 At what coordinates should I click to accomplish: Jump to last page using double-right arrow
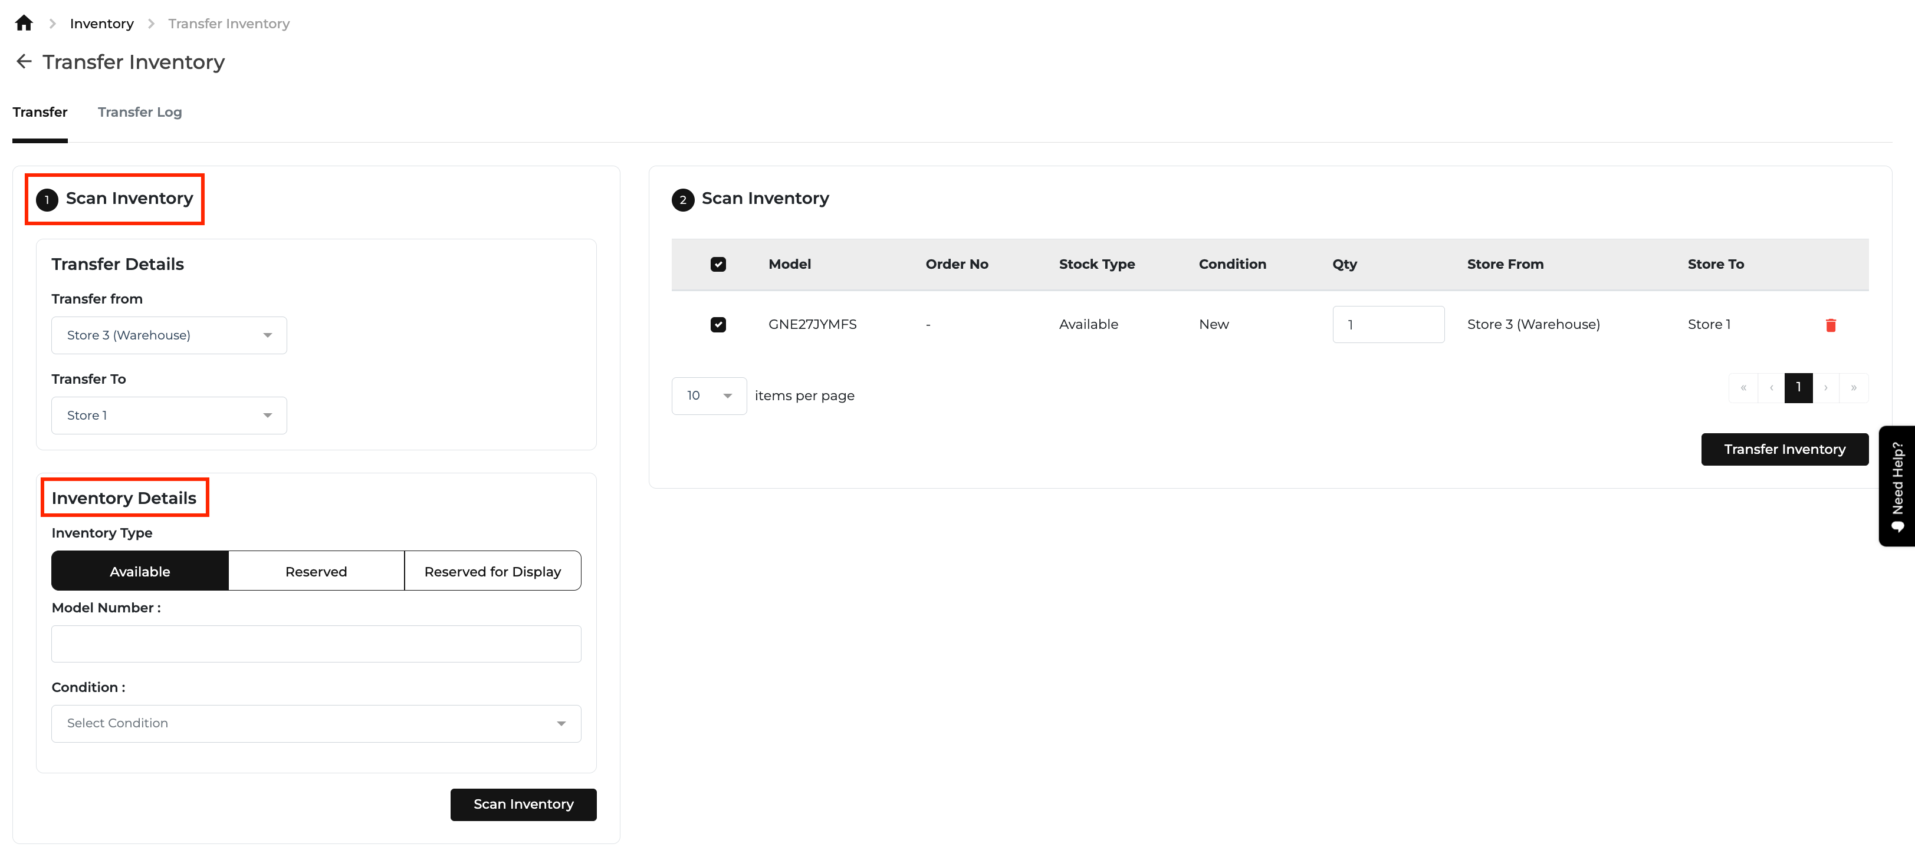(x=1853, y=388)
